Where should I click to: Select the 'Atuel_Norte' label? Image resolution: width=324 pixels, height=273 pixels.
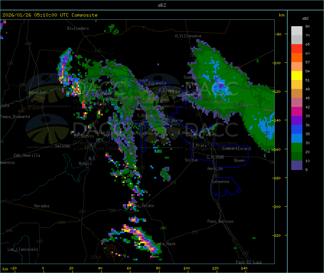[171, 121]
